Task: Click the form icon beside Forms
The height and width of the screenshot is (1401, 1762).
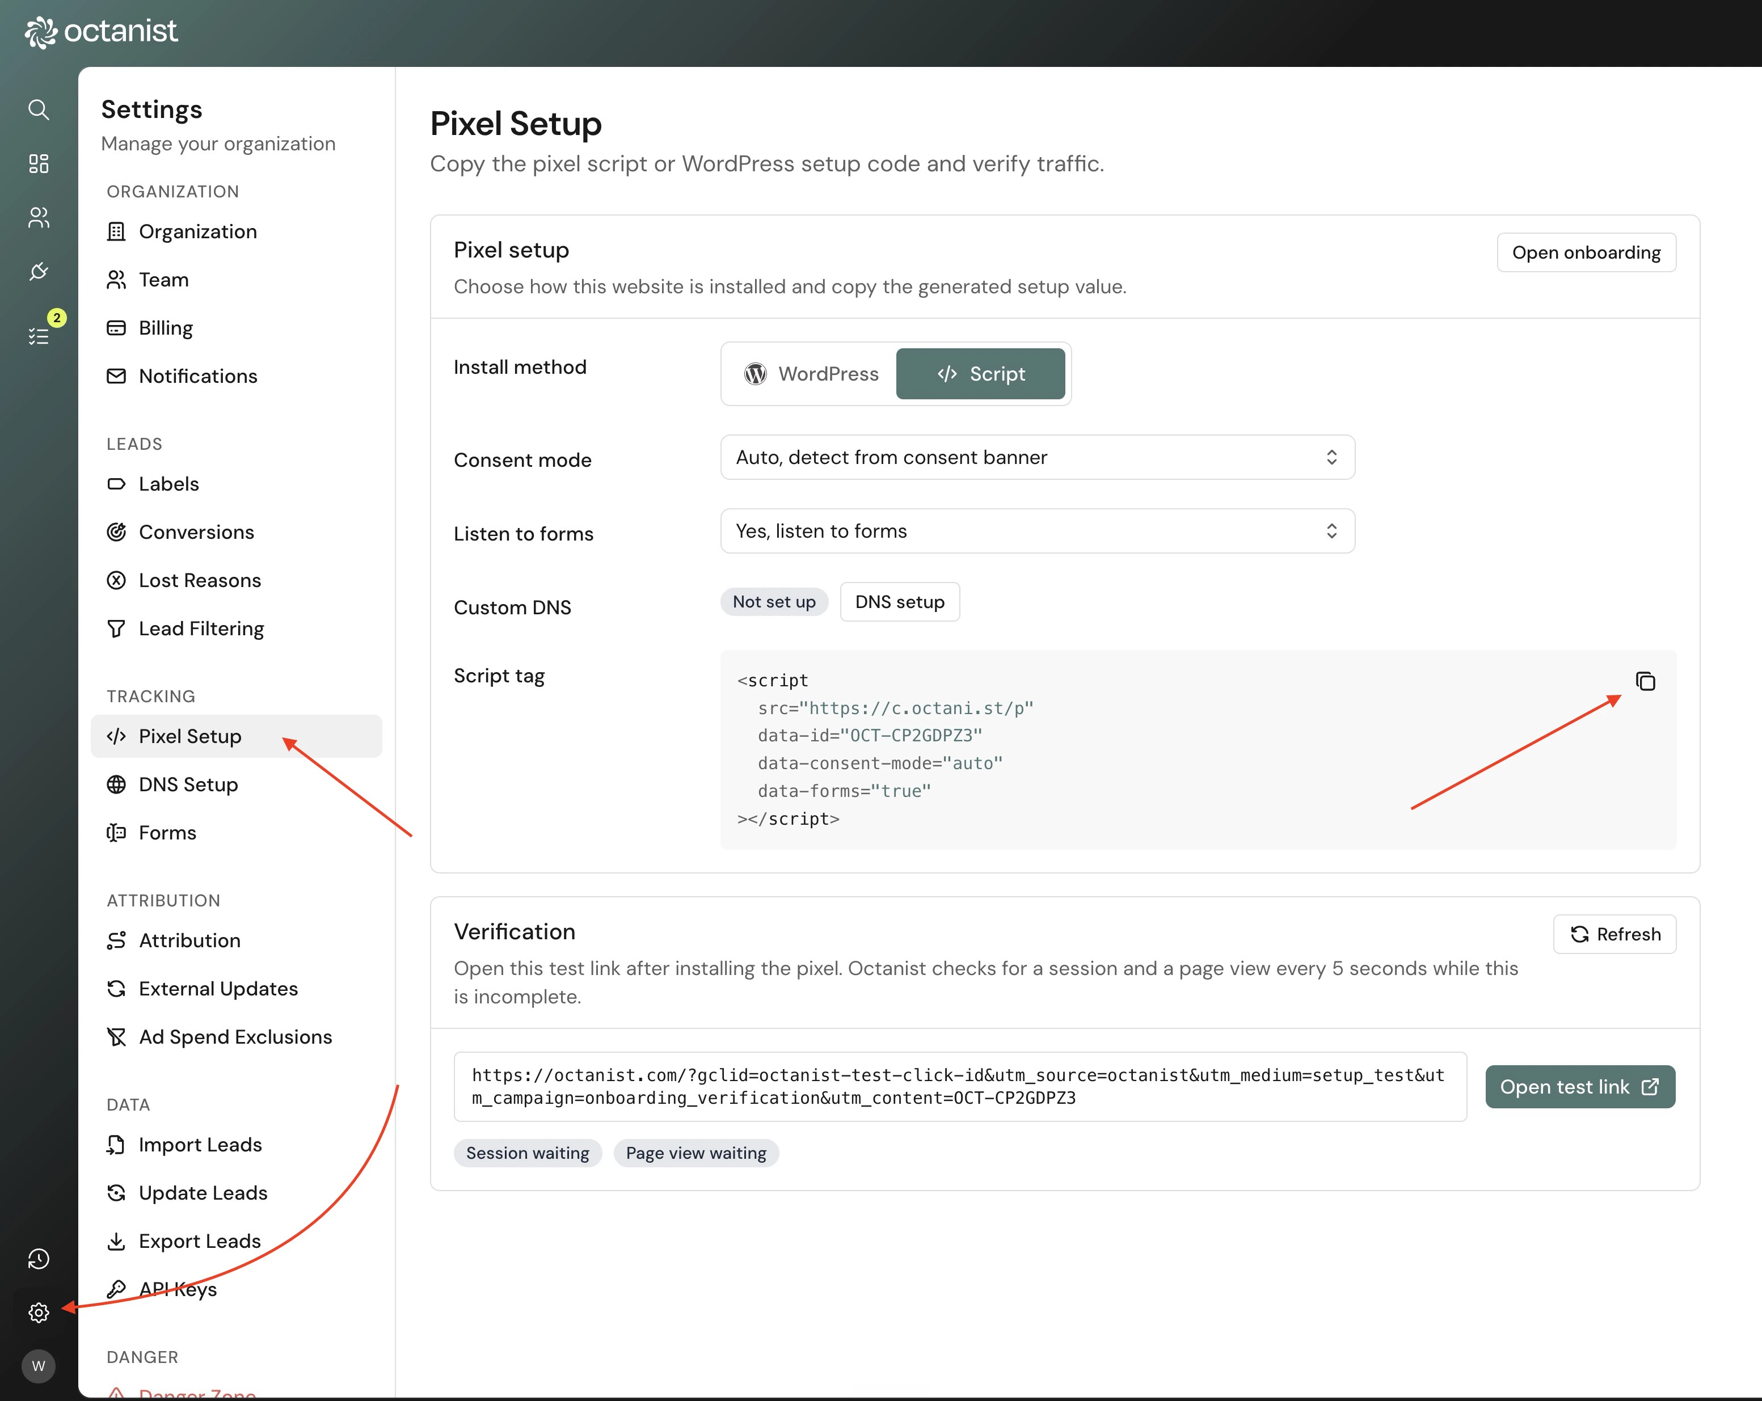Action: 116,833
